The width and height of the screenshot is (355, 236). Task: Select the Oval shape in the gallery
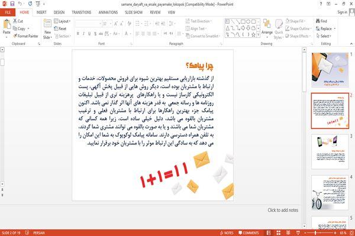(248, 21)
